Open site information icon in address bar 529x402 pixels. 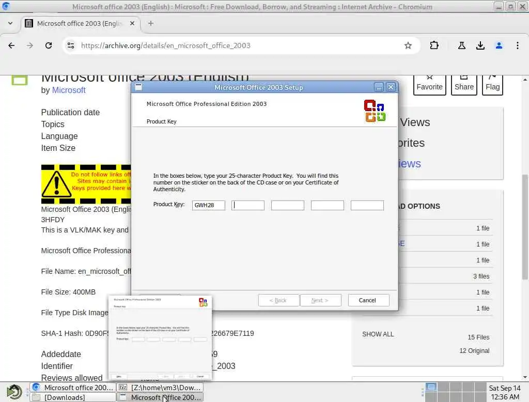70,45
